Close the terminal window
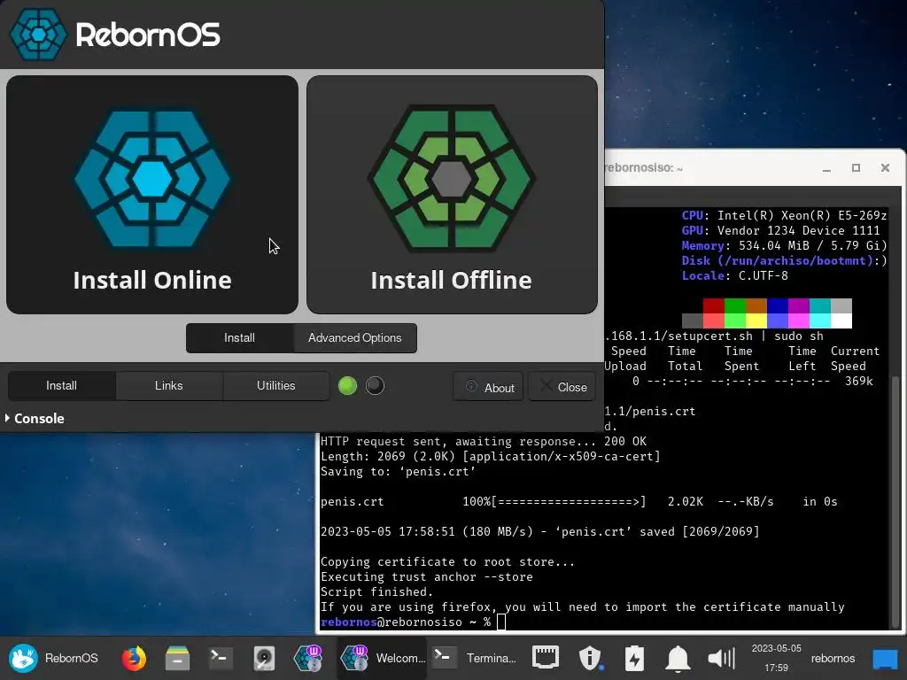The width and height of the screenshot is (907, 680). pyautogui.click(x=885, y=167)
